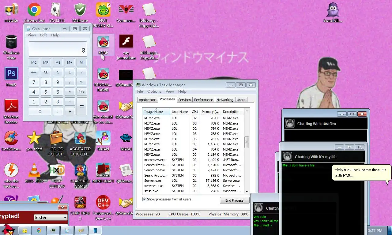
Task: Select the mscorsvw.exe process row
Action: pos(193,160)
